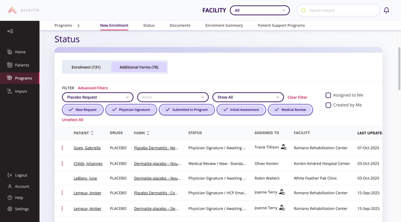Open the Enrolment Summary tab
Viewport: 401px width, 222px height.
click(x=224, y=26)
